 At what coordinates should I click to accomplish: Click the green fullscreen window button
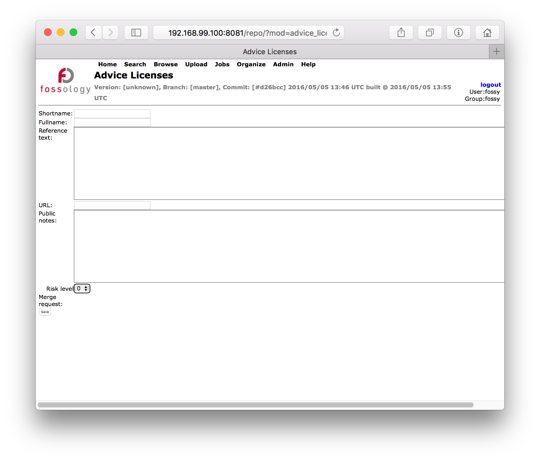point(73,32)
